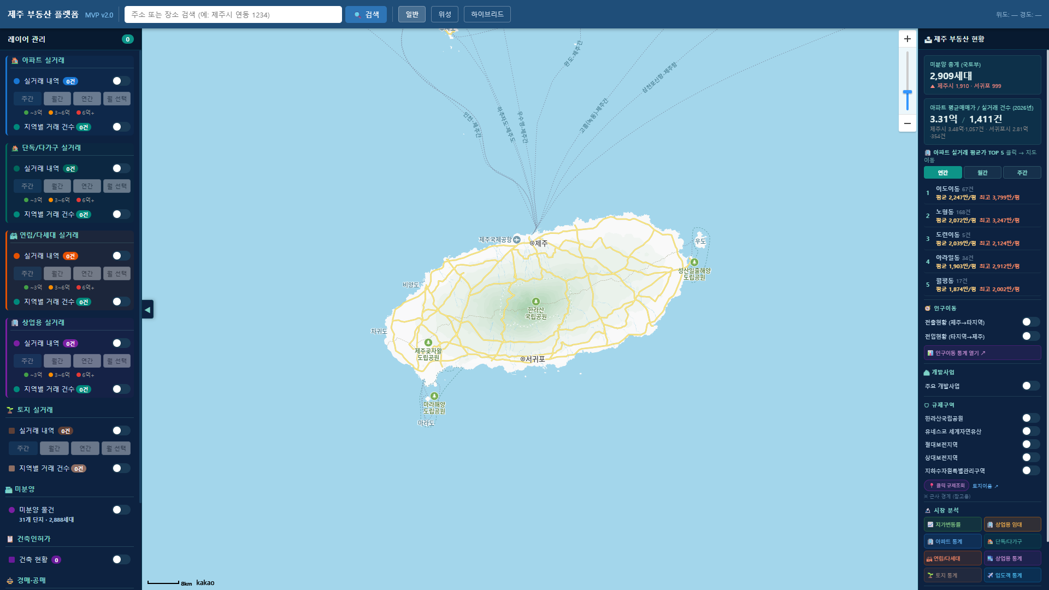Click the 인구이동 section icon

point(927,309)
